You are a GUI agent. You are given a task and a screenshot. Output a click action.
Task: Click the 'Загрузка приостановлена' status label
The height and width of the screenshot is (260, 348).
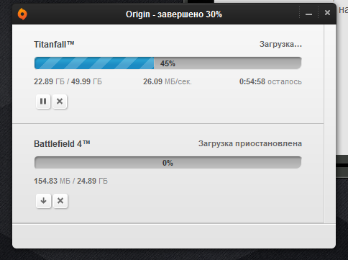tap(250, 143)
